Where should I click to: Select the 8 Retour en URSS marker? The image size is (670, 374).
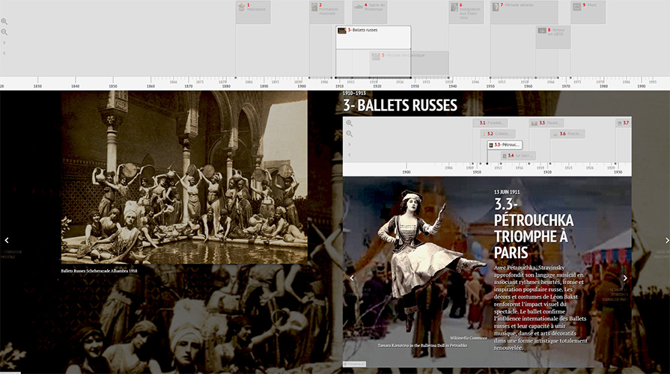coord(553,37)
